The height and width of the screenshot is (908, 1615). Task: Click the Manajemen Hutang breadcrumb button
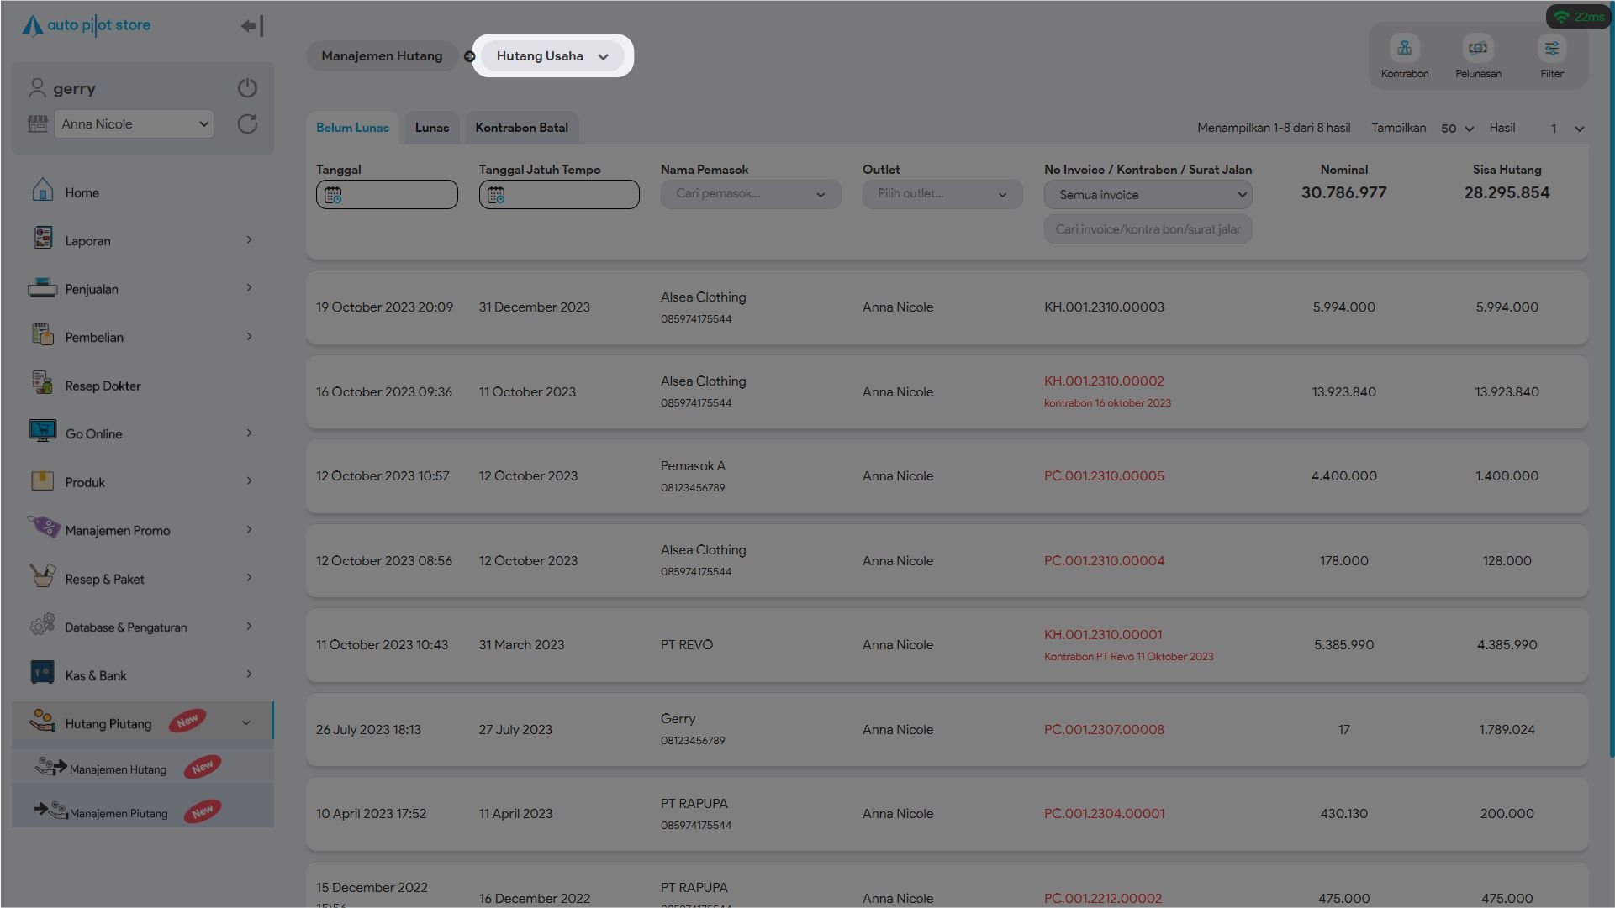pos(382,56)
